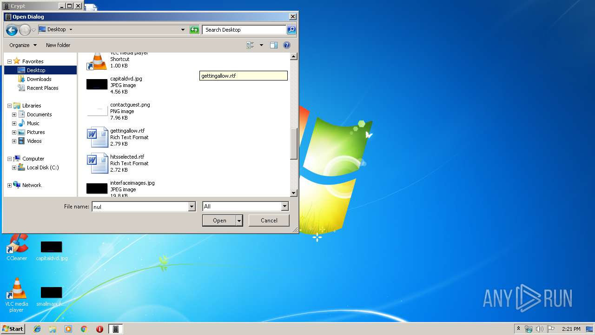This screenshot has height=335, width=595.
Task: Click the search magnifier icon
Action: pos(291,30)
